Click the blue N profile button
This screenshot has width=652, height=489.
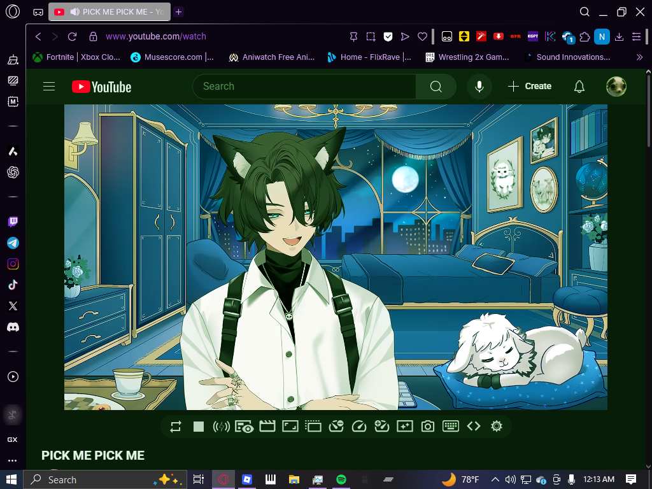[602, 36]
